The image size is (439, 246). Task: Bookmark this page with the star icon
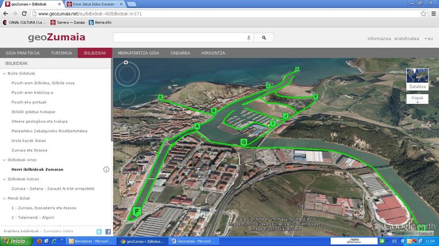coord(424,14)
